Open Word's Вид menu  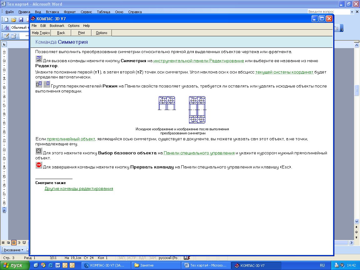click(x=38, y=12)
